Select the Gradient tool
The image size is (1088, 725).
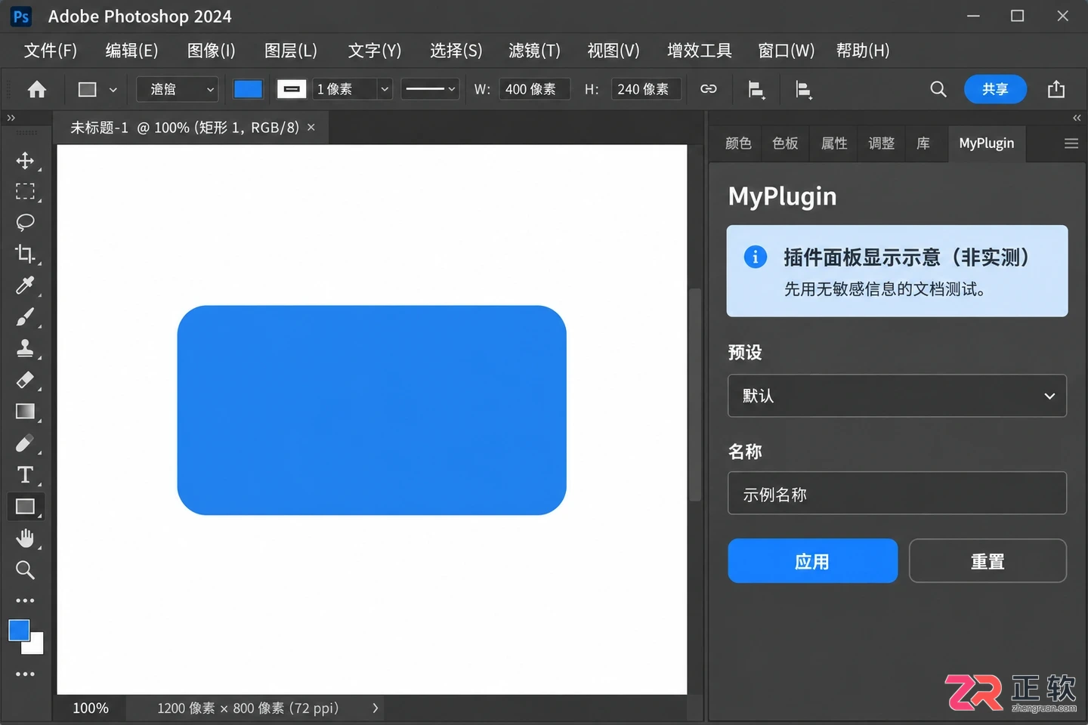25,412
